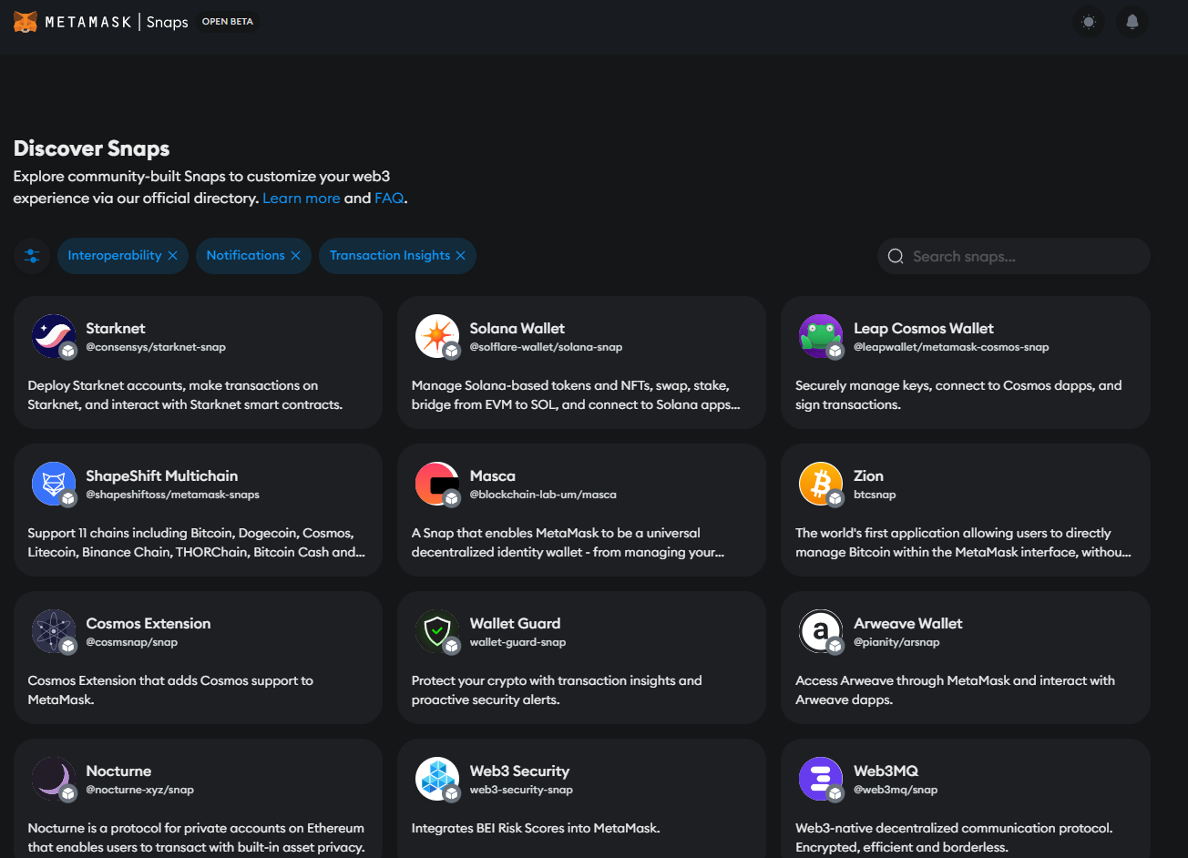Click the Wallet Guard shield icon
The image size is (1188, 858).
[x=437, y=631]
